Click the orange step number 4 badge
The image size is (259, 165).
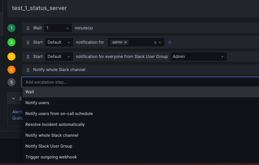click(x=11, y=70)
